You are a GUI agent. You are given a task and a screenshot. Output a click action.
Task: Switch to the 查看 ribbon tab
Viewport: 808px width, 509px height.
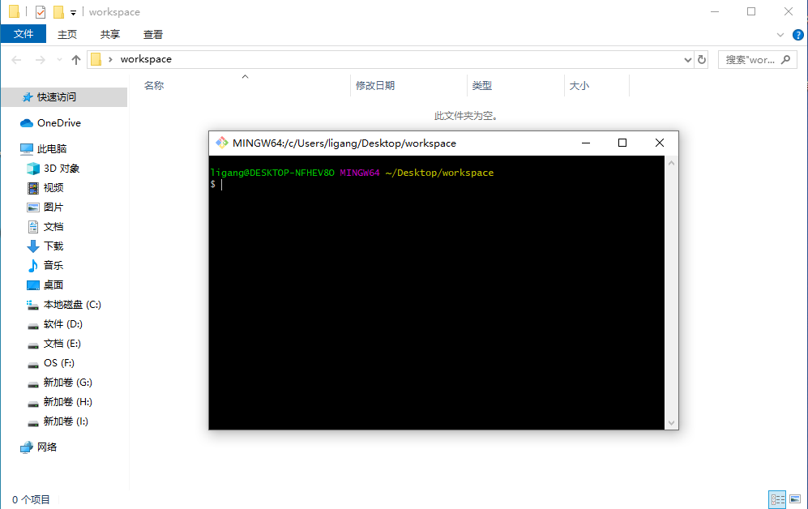point(153,35)
